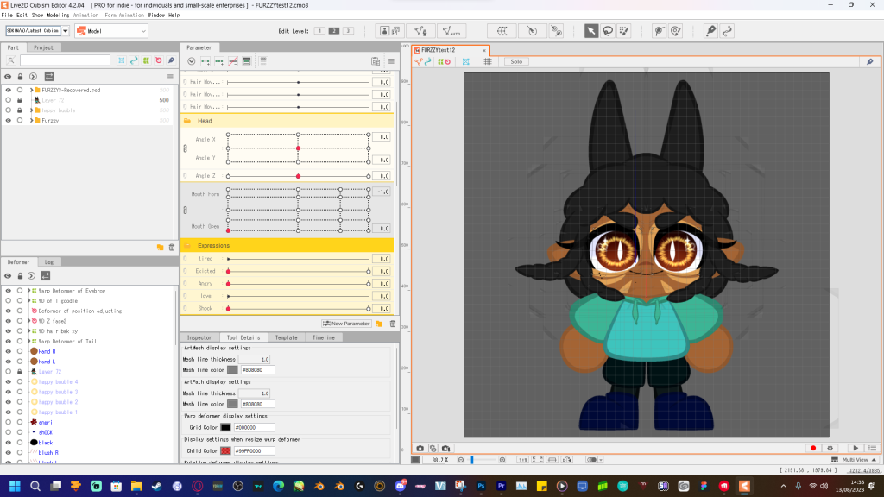Screen dimensions: 884x497
Task: Select the Arrow selection tool
Action: pos(591,31)
